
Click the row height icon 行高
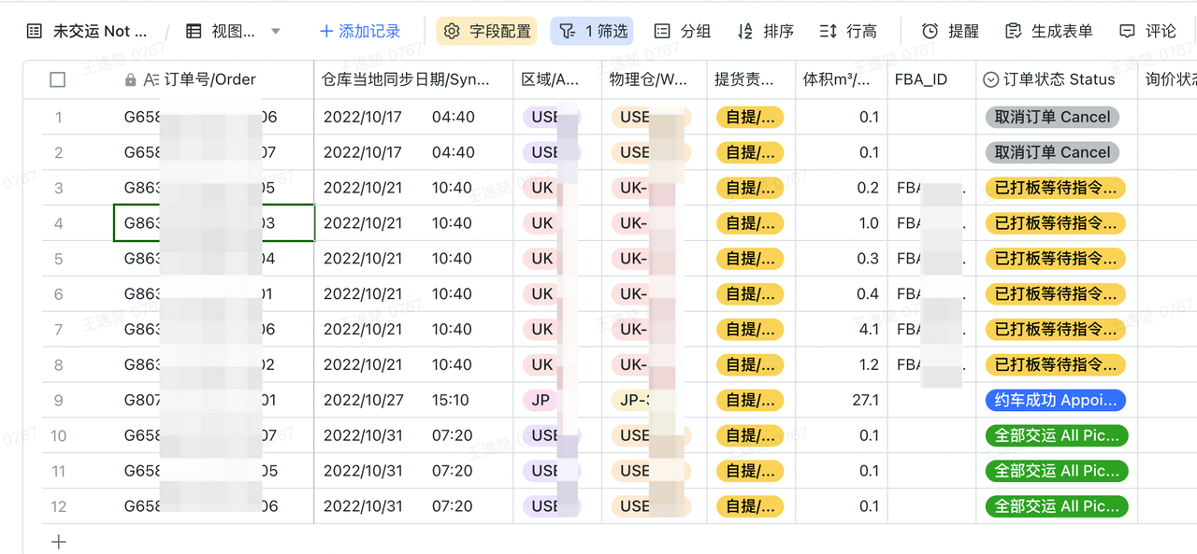829,32
